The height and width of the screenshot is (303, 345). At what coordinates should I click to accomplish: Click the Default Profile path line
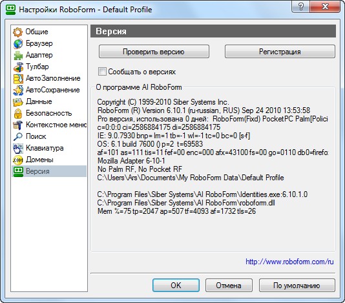click(191, 178)
